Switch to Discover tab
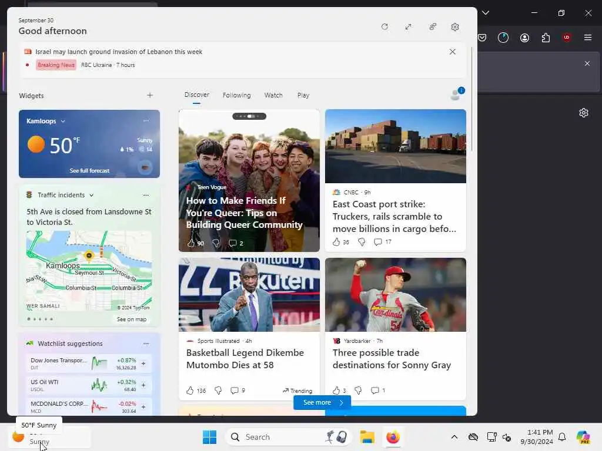Viewport: 602px width, 451px height. pos(196,95)
